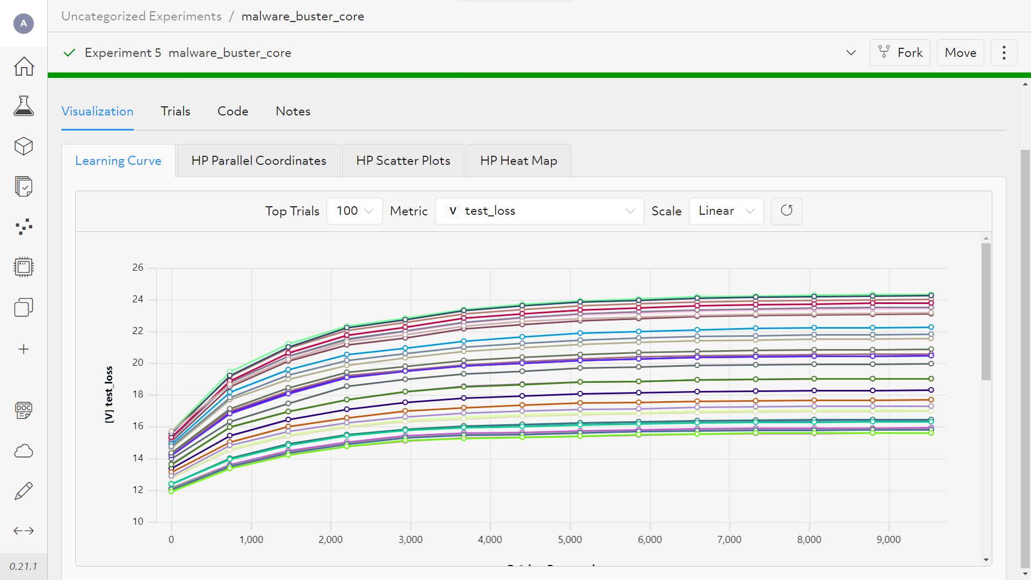This screenshot has height=580, width=1031.
Task: Click the Fork button
Action: pos(899,52)
